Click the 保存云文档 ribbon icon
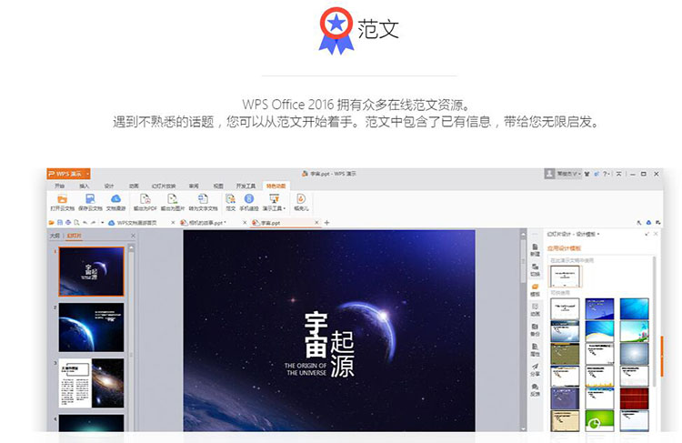The height and width of the screenshot is (443, 682). point(90,199)
